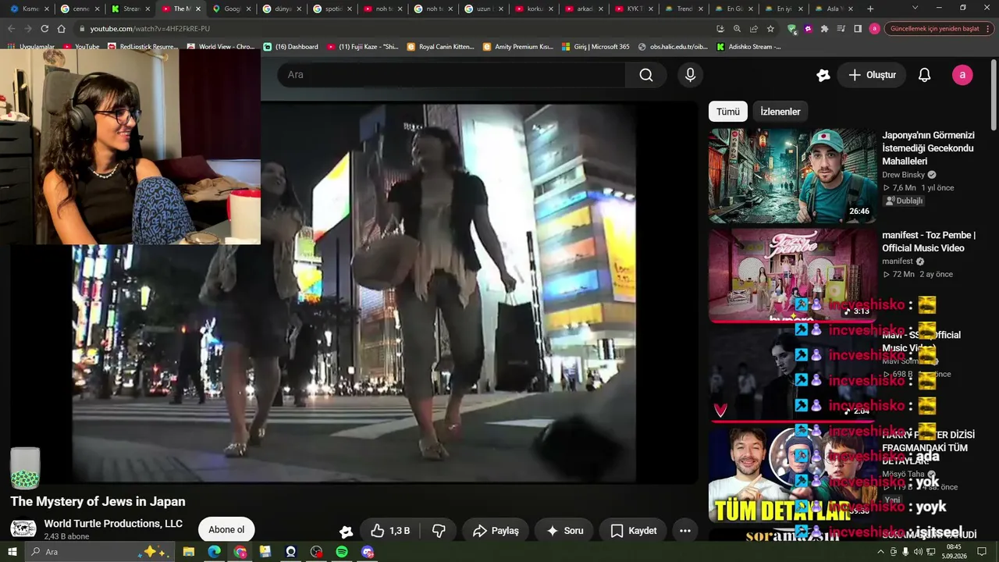Start voice search with microphone icon
This screenshot has height=562, width=999.
pos(690,75)
